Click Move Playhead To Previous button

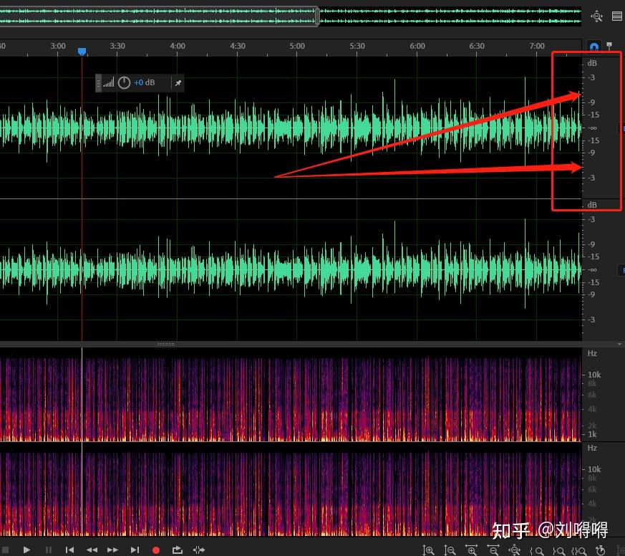point(69,550)
